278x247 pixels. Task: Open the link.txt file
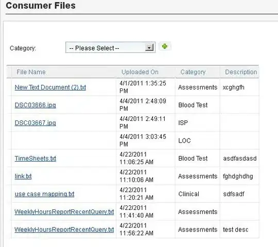pyautogui.click(x=23, y=176)
